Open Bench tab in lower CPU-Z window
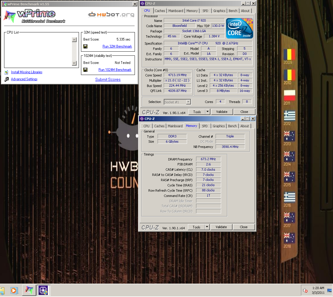333x297 pixels. coord(232,126)
